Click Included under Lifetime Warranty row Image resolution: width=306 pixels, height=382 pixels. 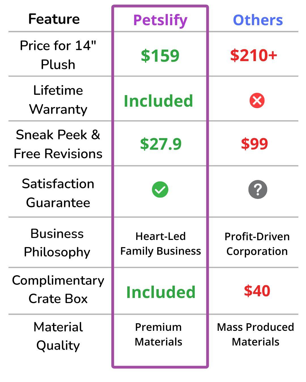pos(158,101)
